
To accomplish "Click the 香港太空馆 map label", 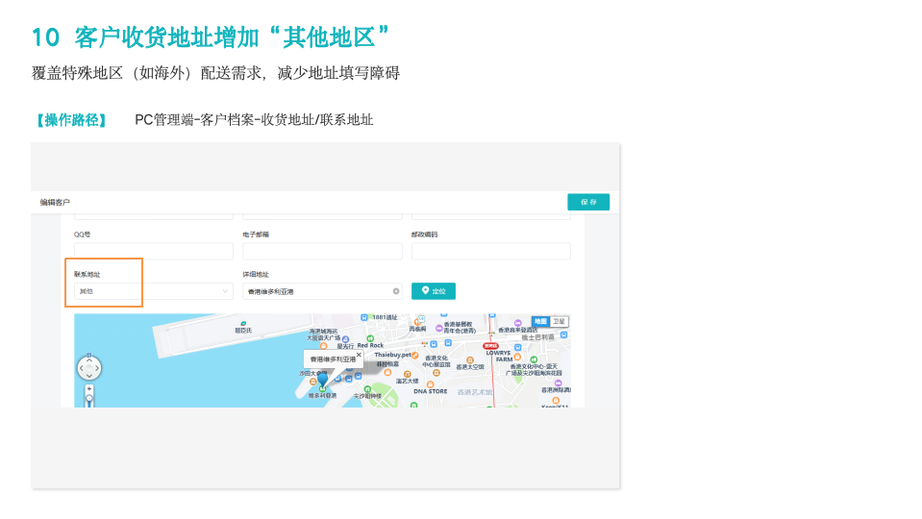I will pyautogui.click(x=470, y=367).
